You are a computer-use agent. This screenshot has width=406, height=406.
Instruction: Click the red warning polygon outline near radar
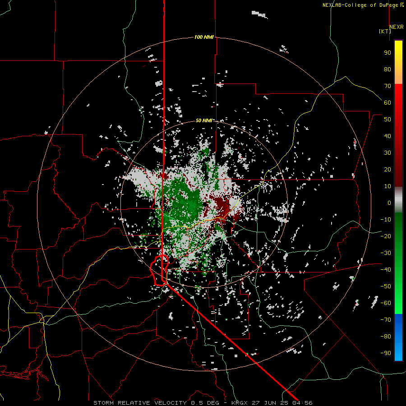(159, 271)
